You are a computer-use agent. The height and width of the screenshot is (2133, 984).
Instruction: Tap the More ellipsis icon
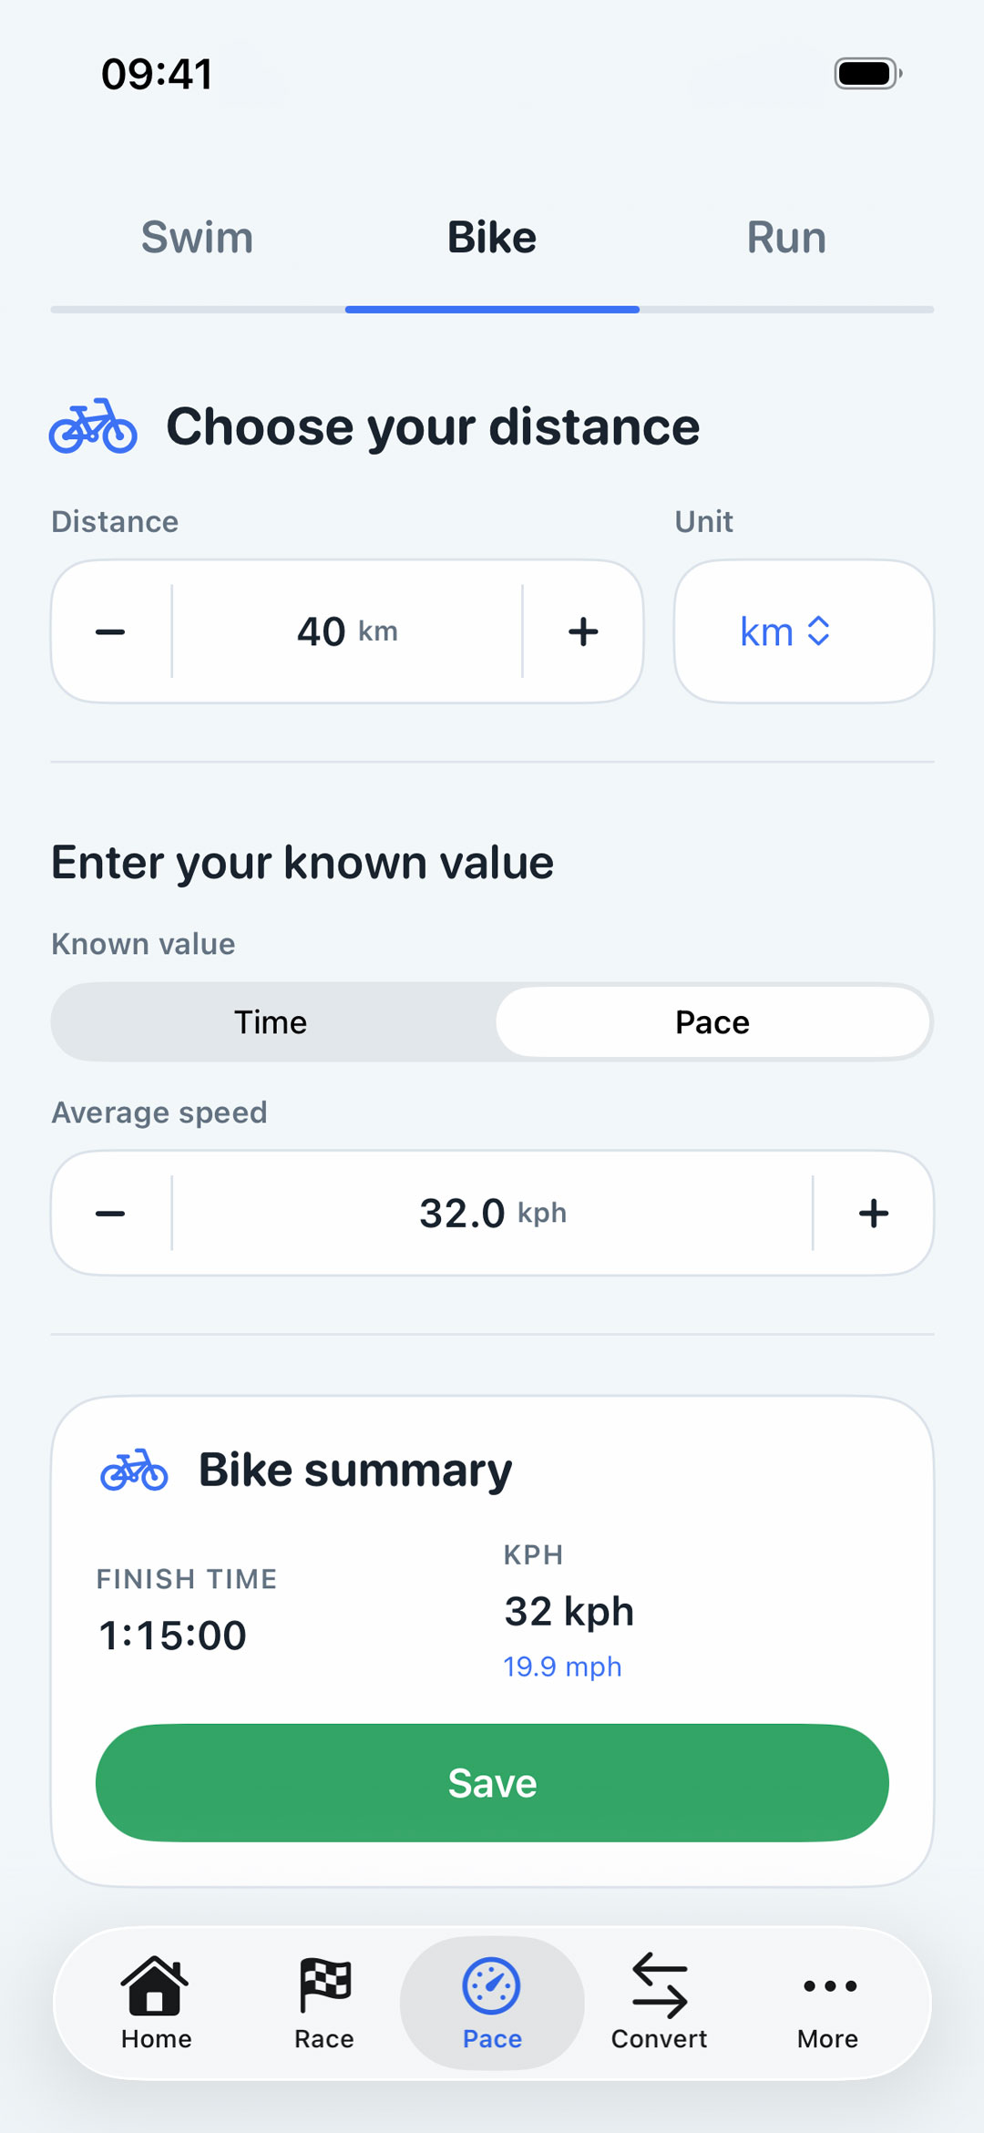coord(828,1986)
